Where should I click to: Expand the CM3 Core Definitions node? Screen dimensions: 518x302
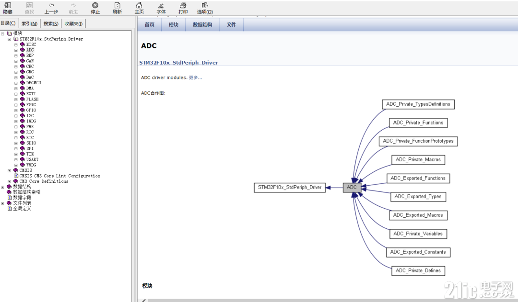[x=9, y=181]
